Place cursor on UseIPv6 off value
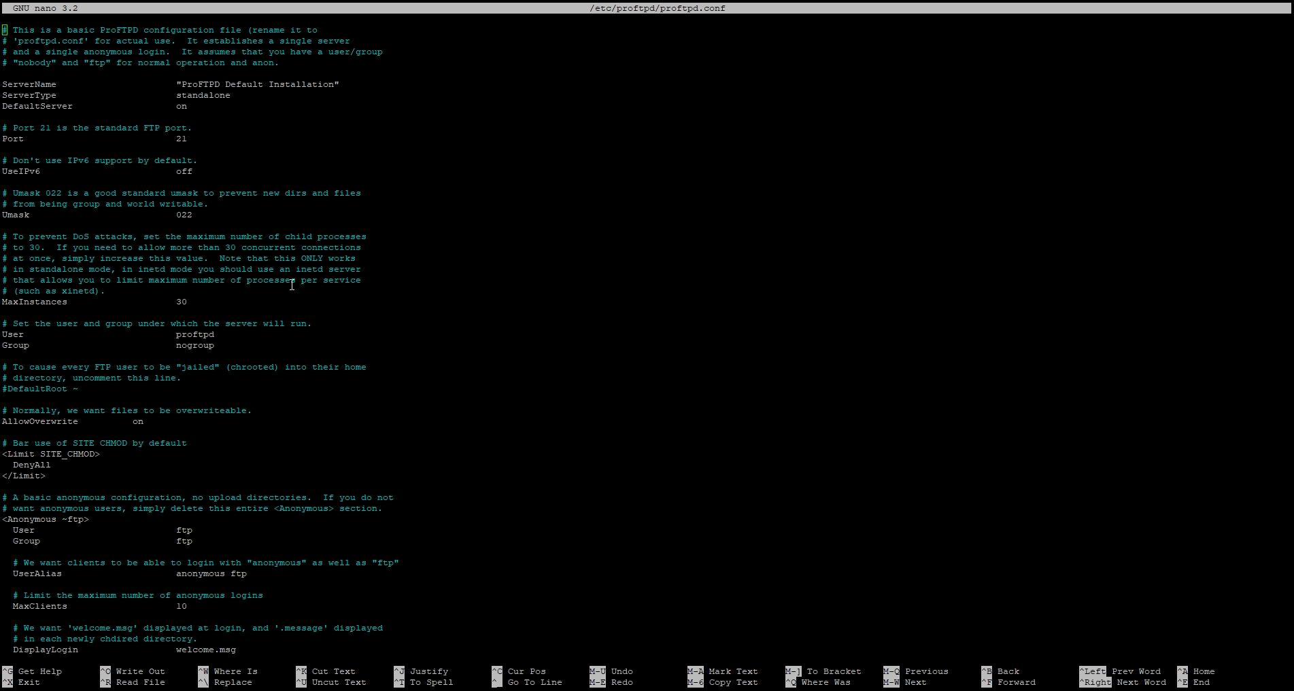Viewport: 1294px width, 691px height. [x=184, y=171]
